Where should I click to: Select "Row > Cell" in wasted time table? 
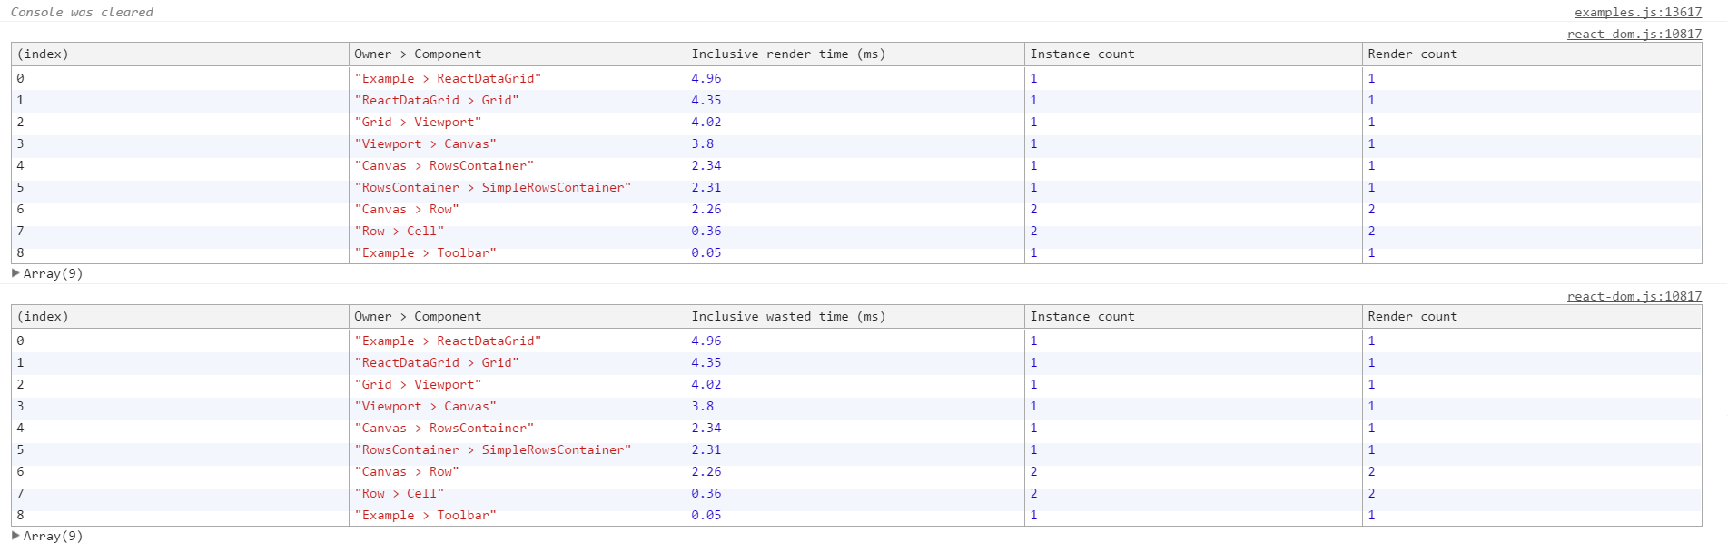pos(400,493)
